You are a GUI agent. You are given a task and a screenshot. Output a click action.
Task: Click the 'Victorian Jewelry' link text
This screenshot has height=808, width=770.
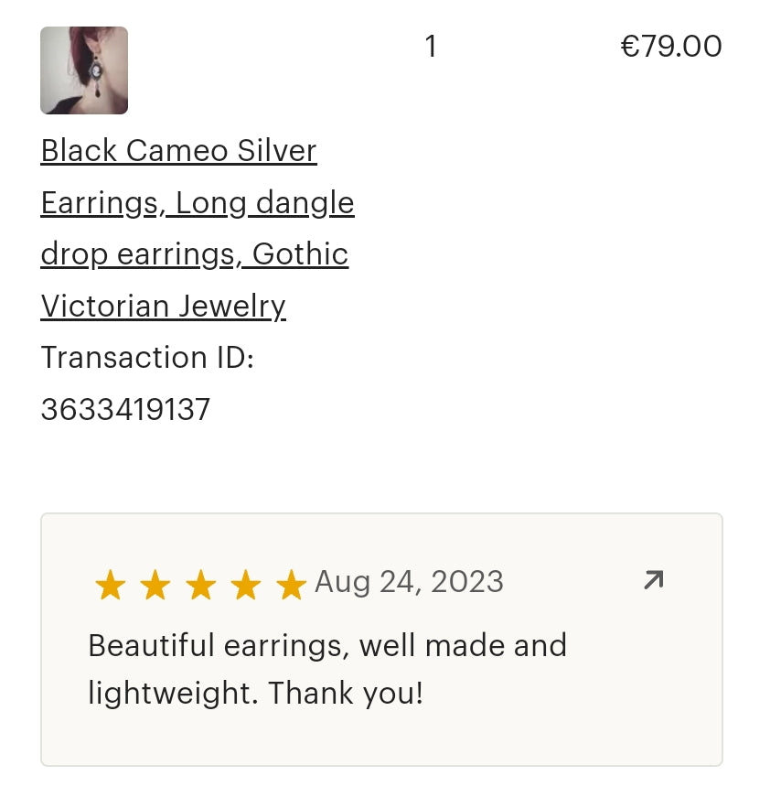pyautogui.click(x=164, y=306)
